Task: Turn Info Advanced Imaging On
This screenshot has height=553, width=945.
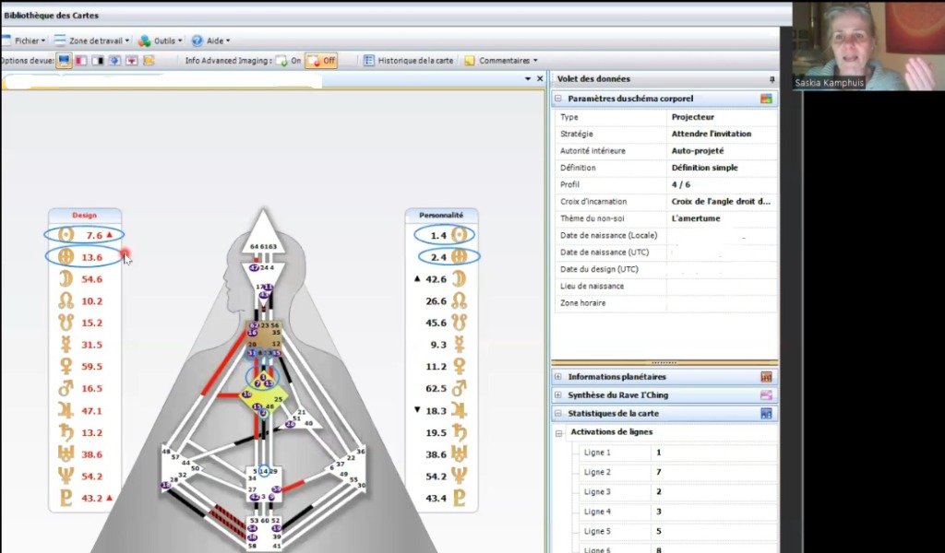Action: [x=289, y=61]
